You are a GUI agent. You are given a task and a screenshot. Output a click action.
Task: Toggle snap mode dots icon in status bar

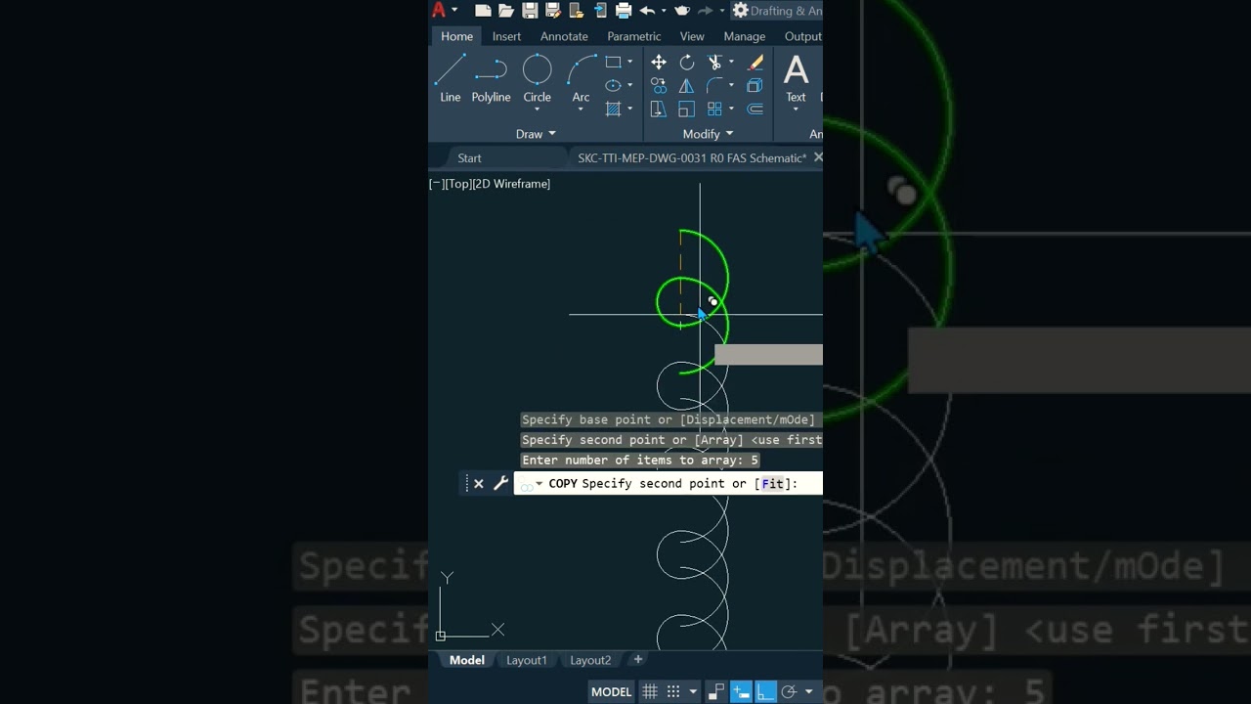tap(673, 691)
